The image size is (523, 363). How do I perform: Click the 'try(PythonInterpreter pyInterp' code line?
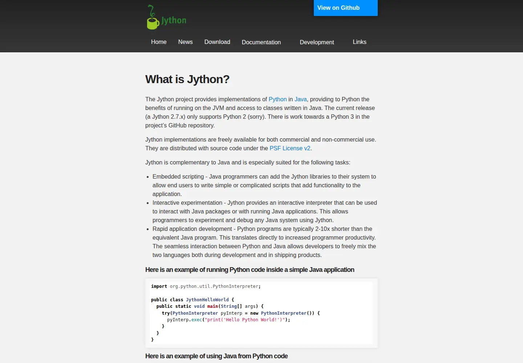[x=241, y=313]
